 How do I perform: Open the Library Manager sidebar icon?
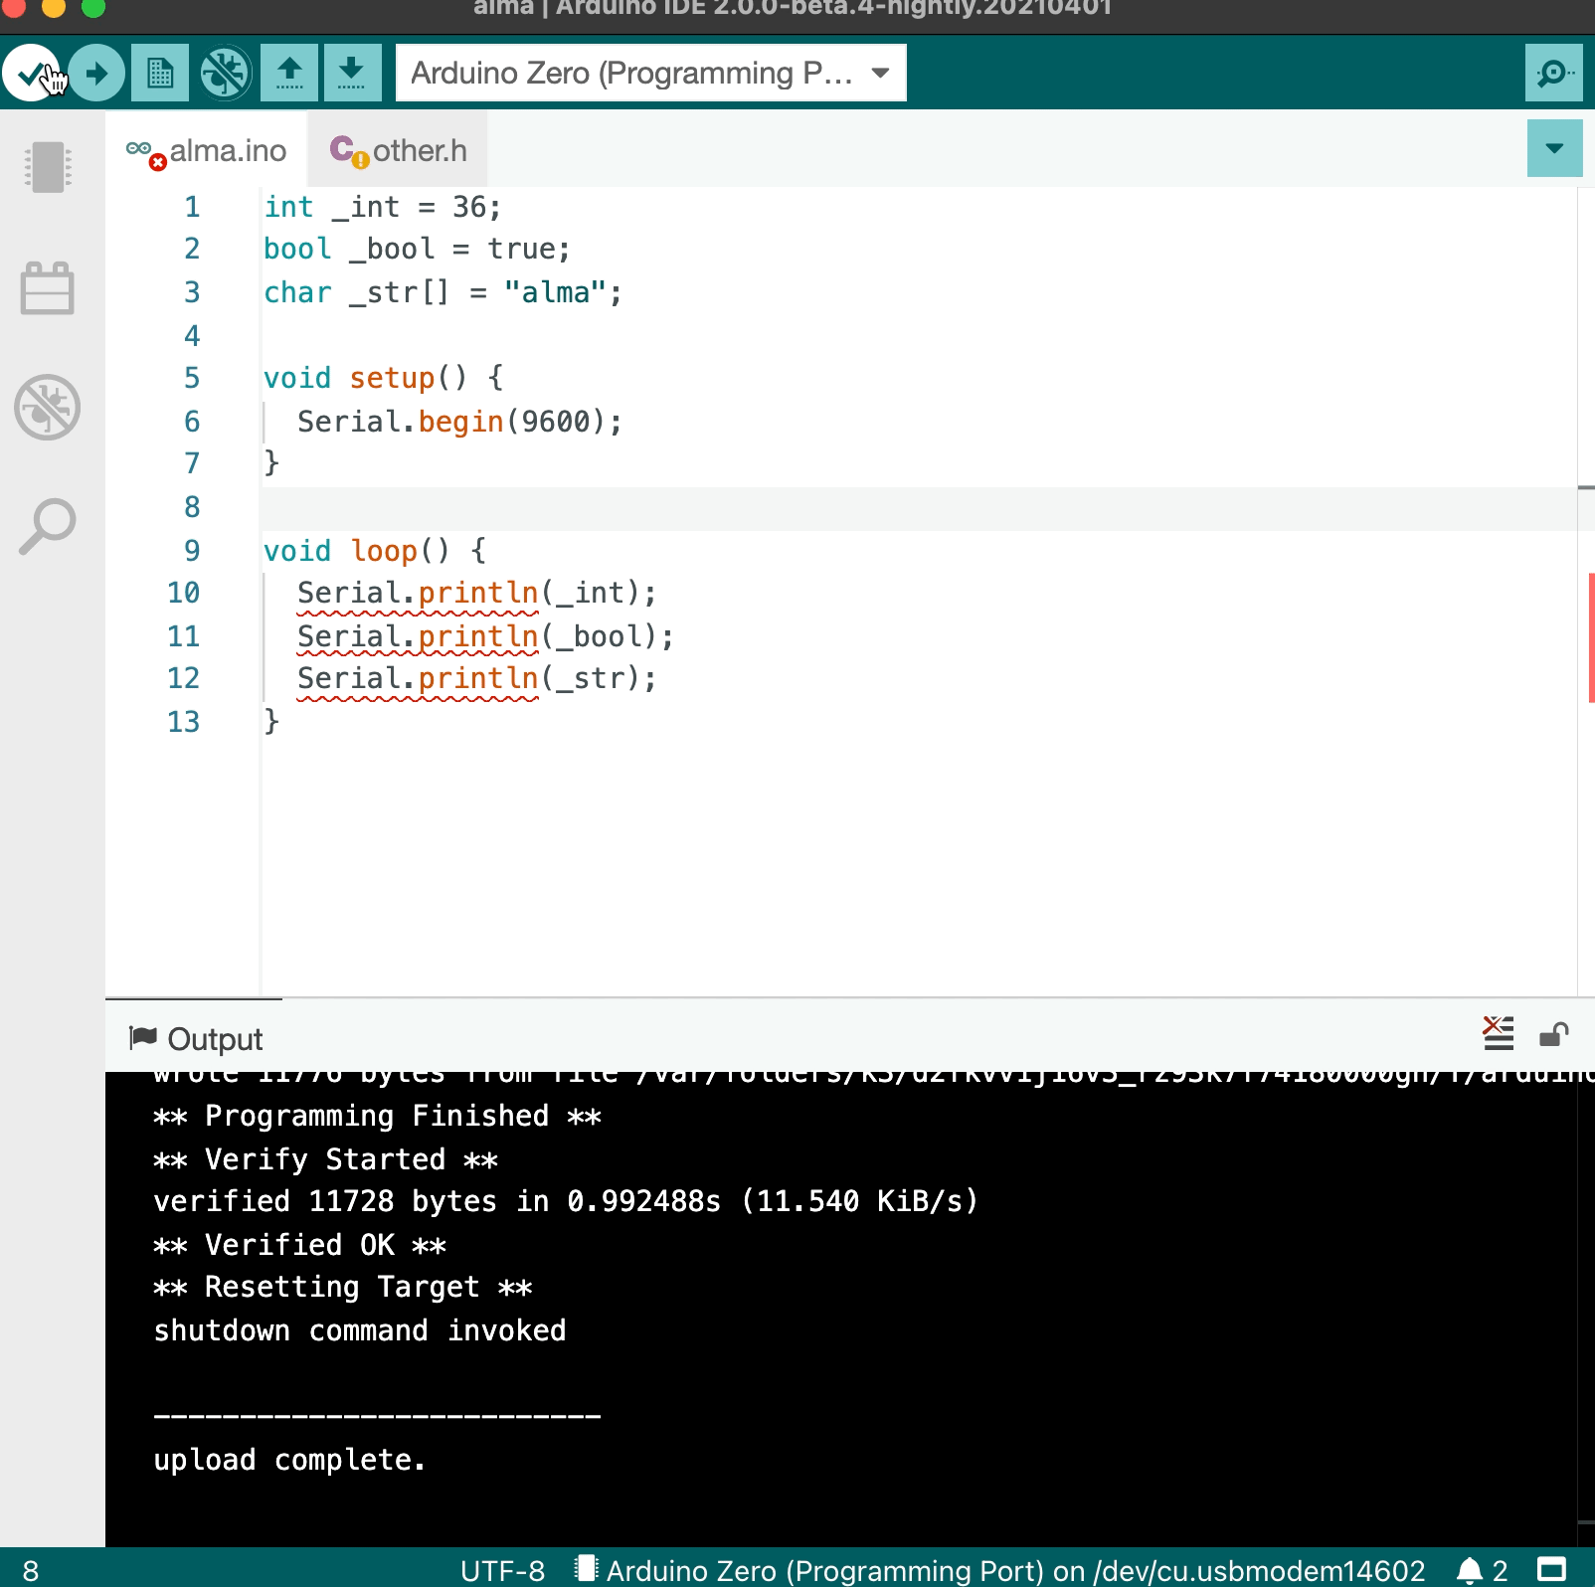point(47,288)
